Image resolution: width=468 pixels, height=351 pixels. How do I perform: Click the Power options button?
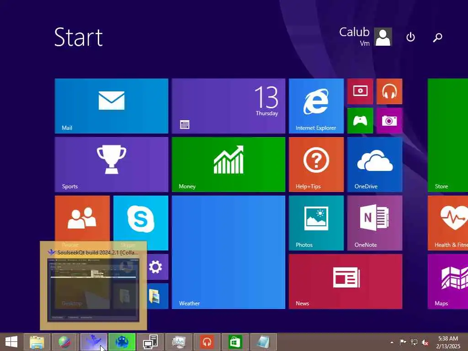point(411,37)
